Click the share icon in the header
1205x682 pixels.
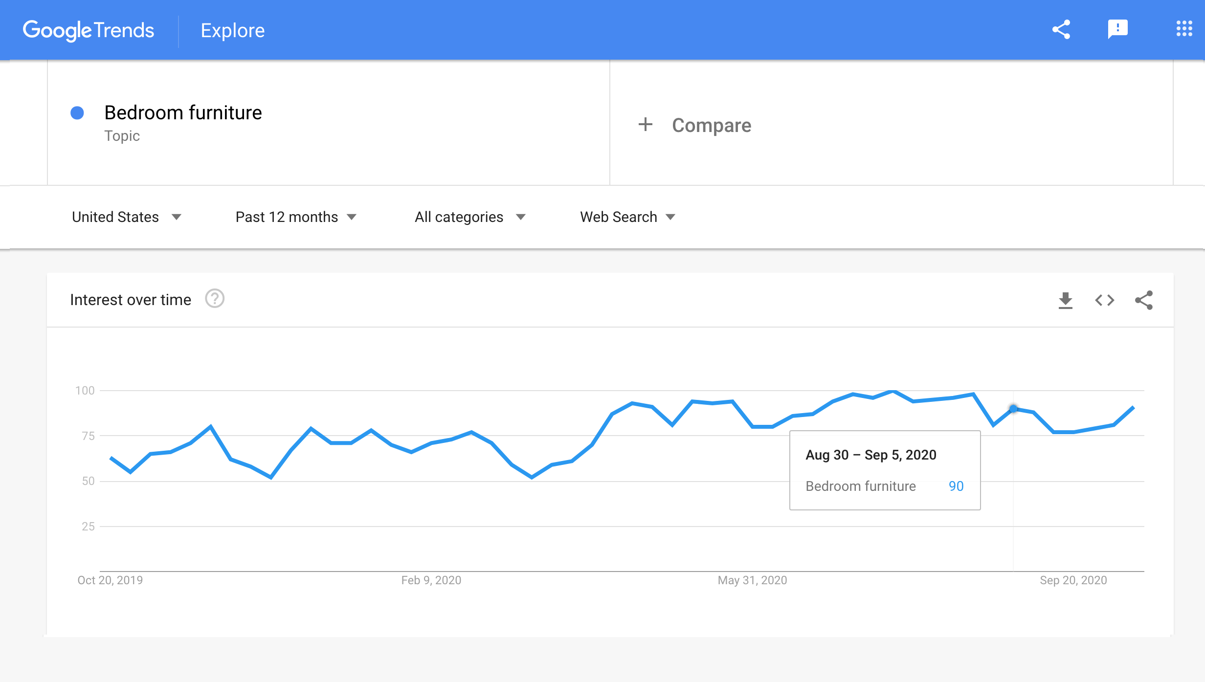click(x=1061, y=30)
